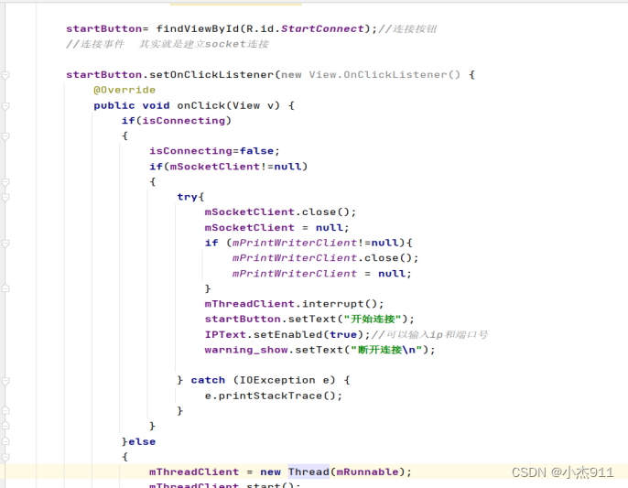Collapse the try{ block fold marker
This screenshot has height=488, width=628.
pos(5,197)
